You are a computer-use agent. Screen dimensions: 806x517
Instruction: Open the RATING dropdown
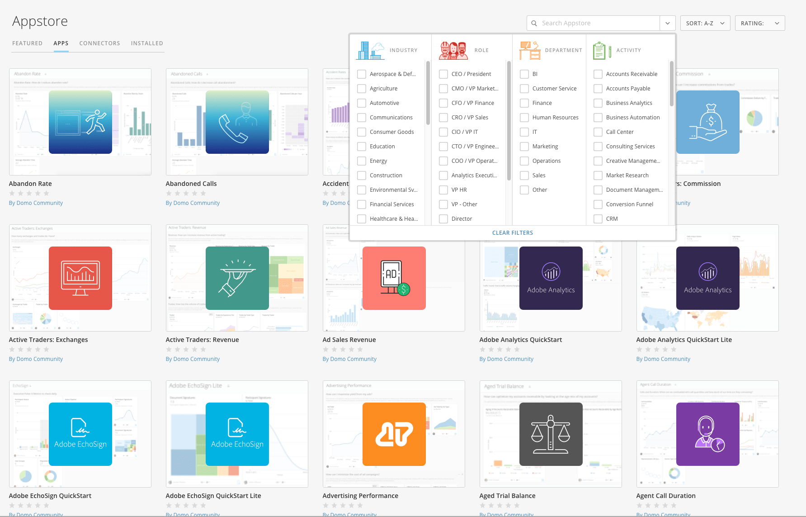pyautogui.click(x=759, y=23)
